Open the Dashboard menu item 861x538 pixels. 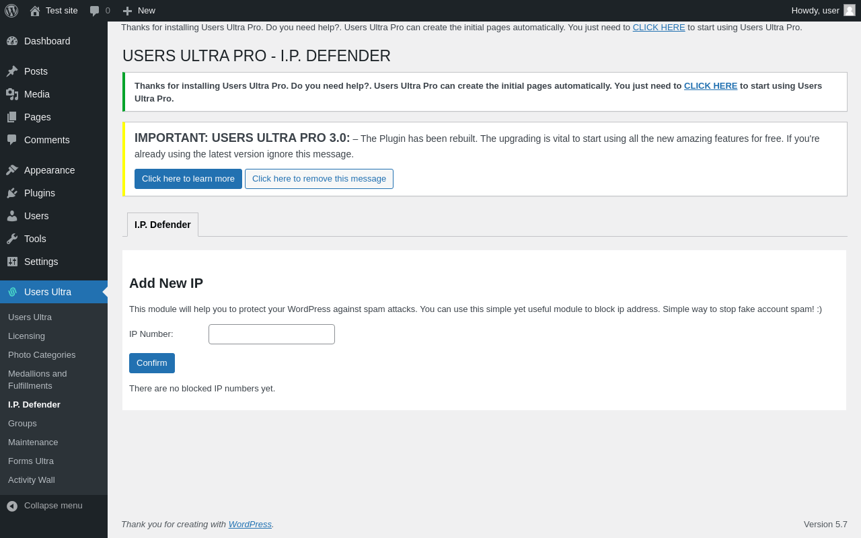47,41
